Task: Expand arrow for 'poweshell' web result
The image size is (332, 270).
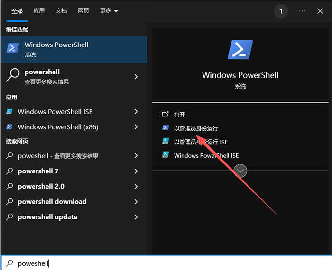Action: pyautogui.click(x=136, y=156)
